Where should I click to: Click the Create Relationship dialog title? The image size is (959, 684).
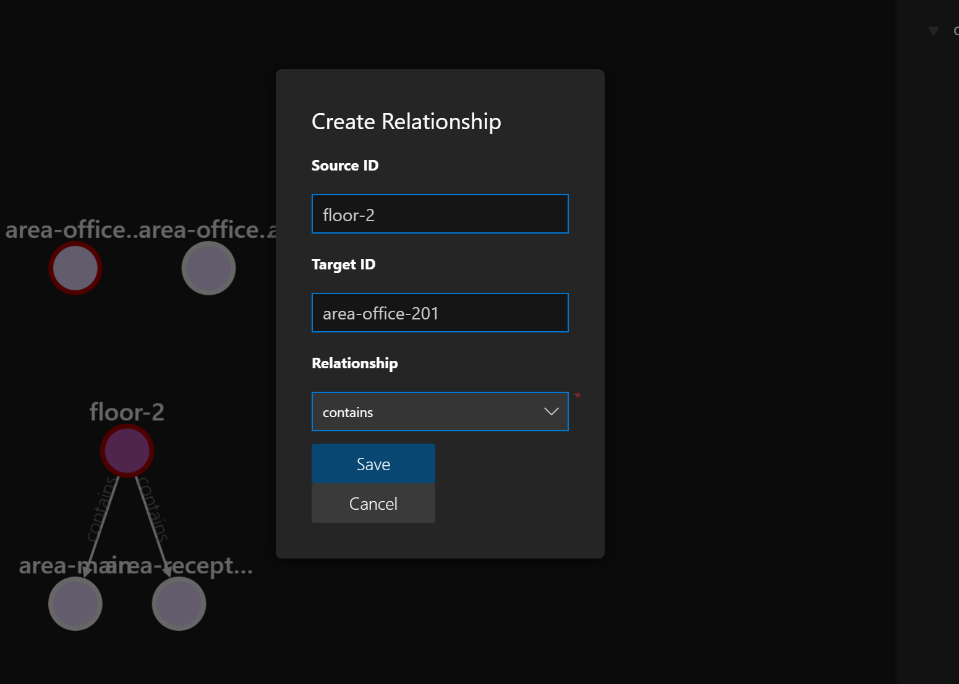click(x=406, y=121)
